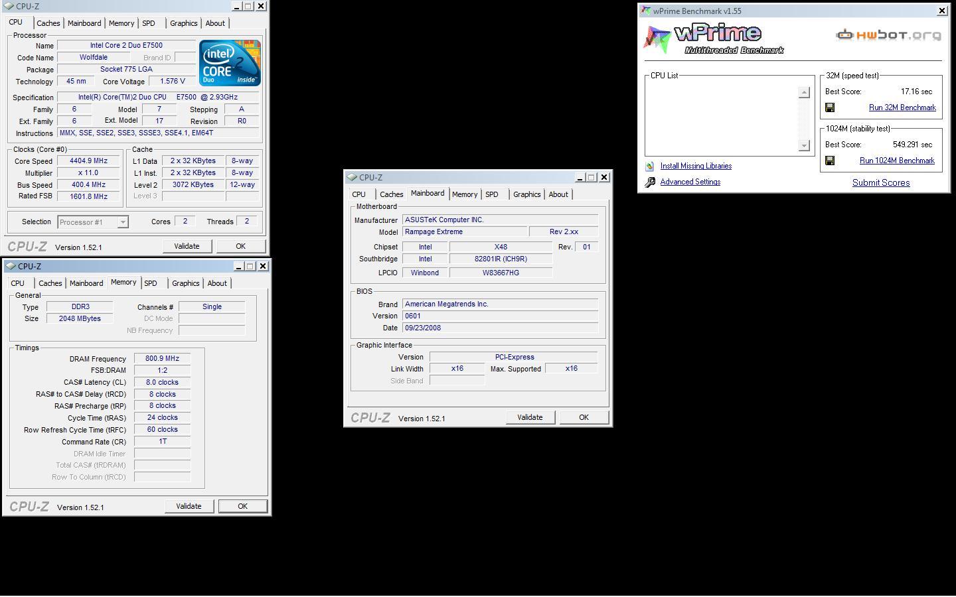Viewport: 956px width, 597px height.
Task: Click the Southbridge value 82801IR (ICH9R)
Action: tap(501, 259)
